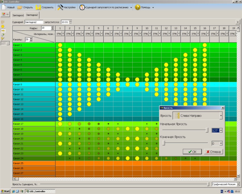Toggle the Канал 1 frame 1 LED cell
Viewport: 242px width, 194px height.
click(60, 45)
